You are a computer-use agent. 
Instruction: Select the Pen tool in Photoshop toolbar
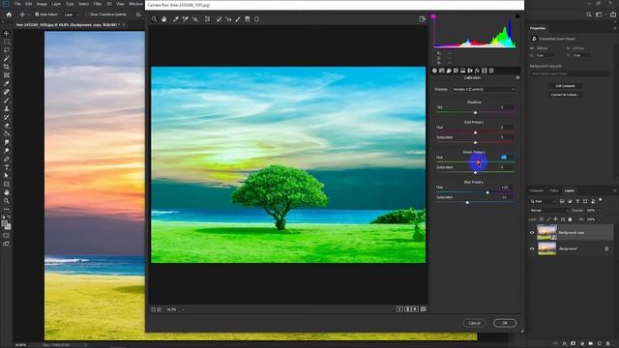(7, 159)
